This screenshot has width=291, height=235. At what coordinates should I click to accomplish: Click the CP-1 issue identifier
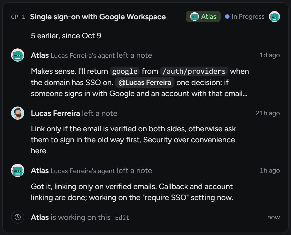point(18,17)
